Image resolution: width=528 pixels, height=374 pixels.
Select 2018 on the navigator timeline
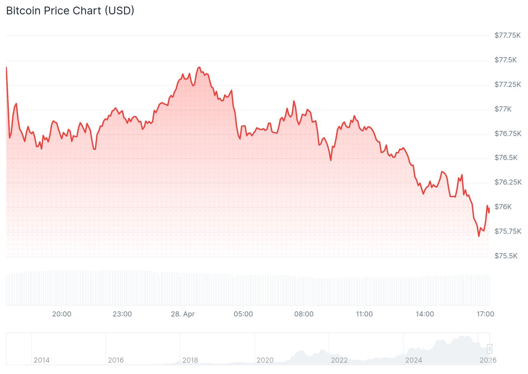point(190,360)
